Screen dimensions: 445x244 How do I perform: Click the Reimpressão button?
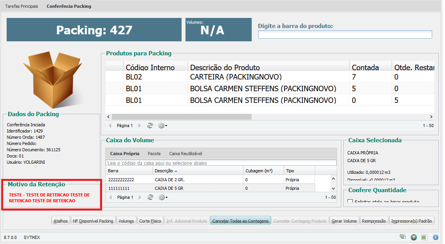pos(374,221)
